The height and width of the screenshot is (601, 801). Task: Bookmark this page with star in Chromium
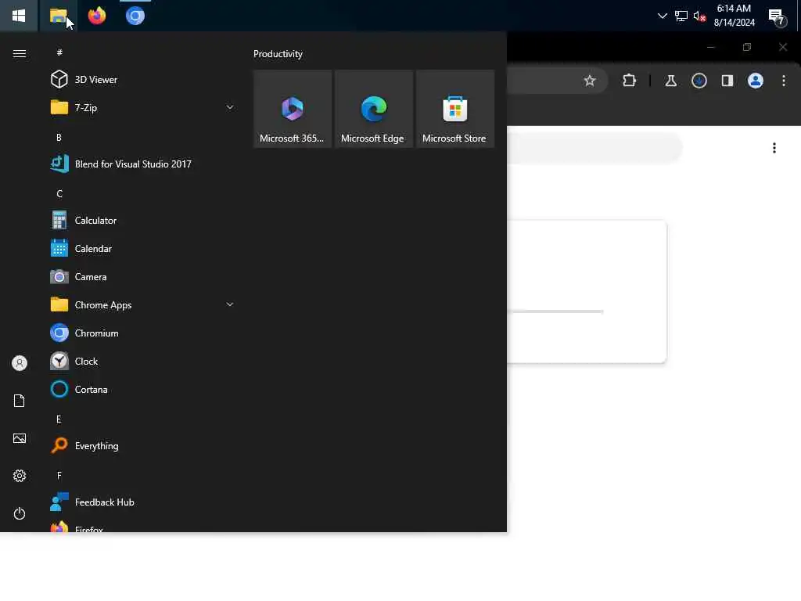click(x=590, y=81)
